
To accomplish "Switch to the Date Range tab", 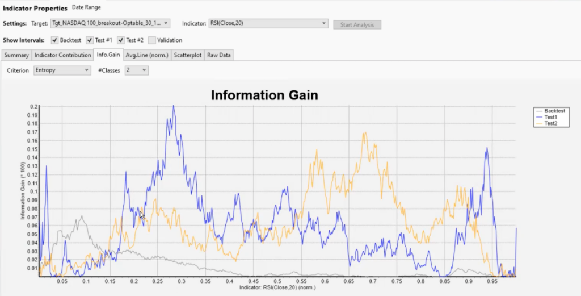I will coord(87,7).
